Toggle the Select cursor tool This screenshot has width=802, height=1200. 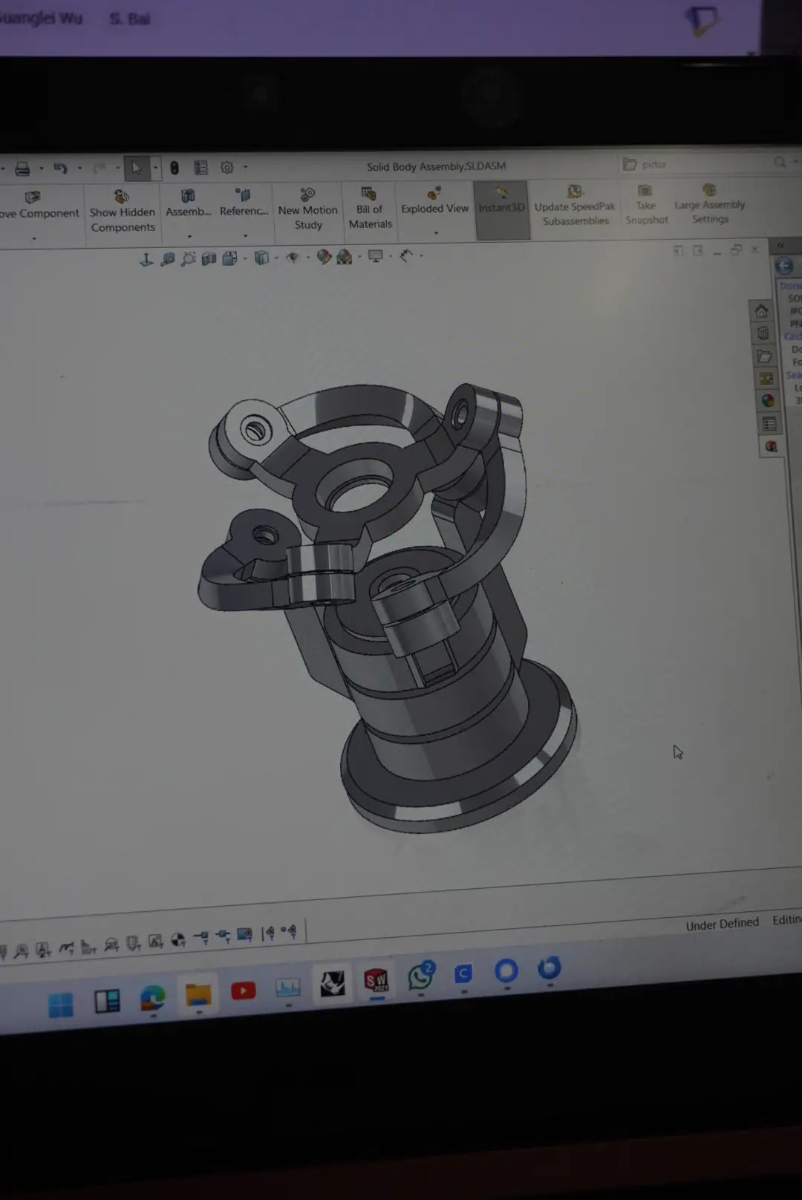pyautogui.click(x=137, y=169)
